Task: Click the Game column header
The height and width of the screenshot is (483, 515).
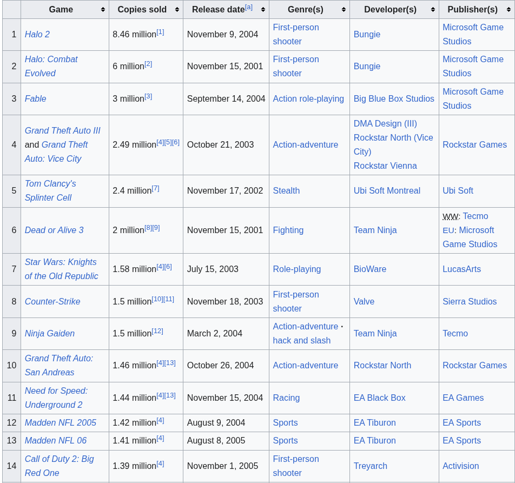Action: pyautogui.click(x=65, y=10)
